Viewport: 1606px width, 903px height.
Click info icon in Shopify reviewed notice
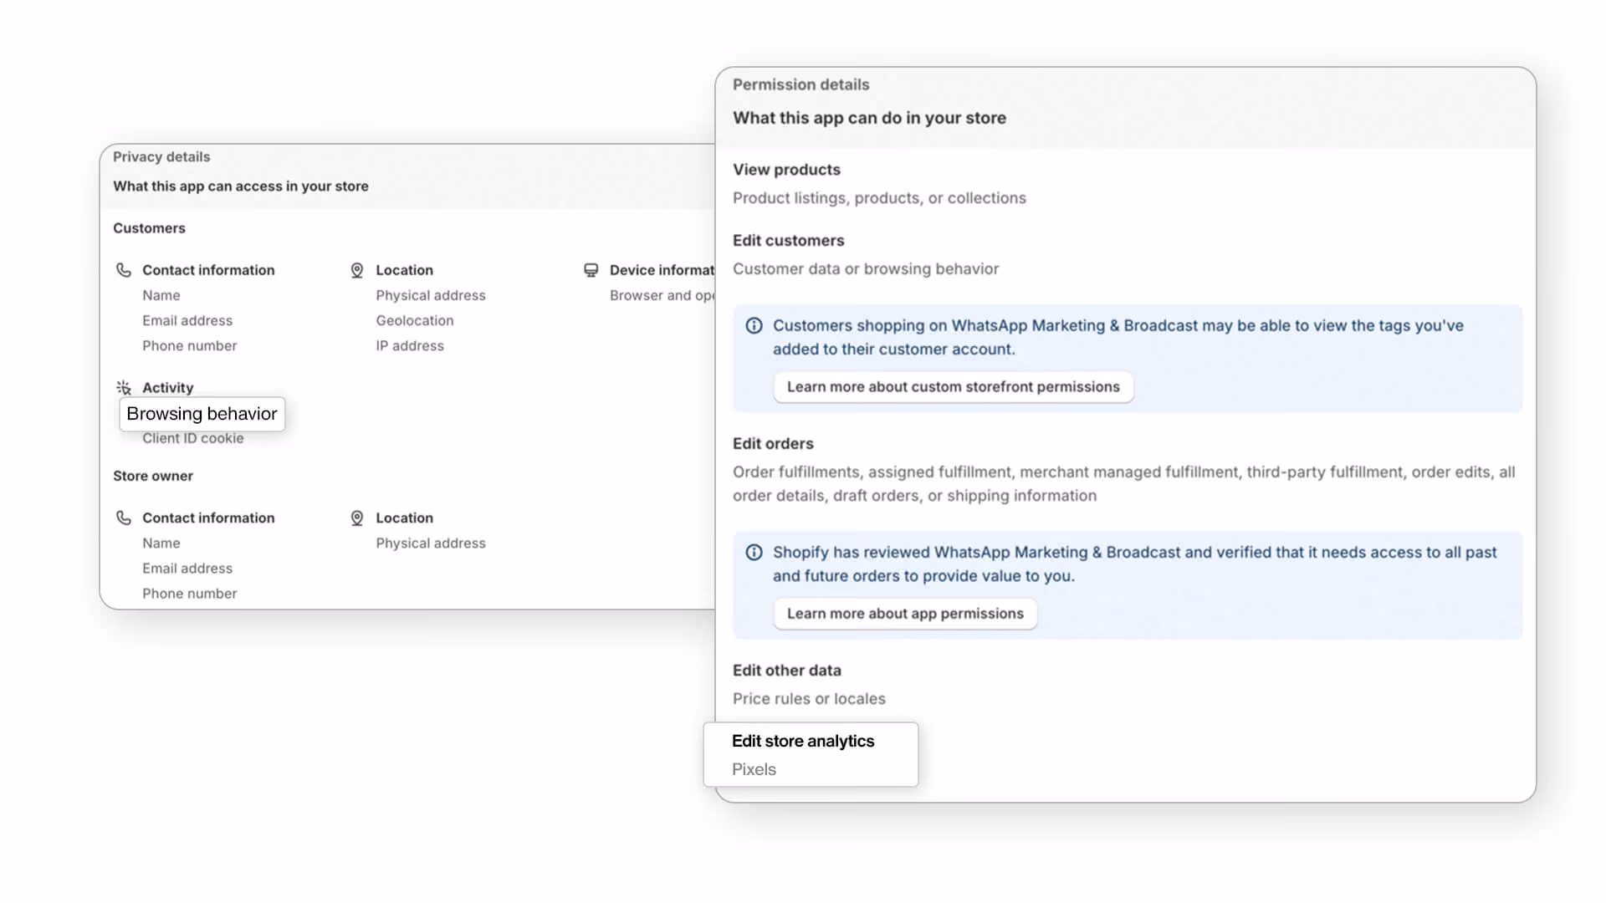754,552
